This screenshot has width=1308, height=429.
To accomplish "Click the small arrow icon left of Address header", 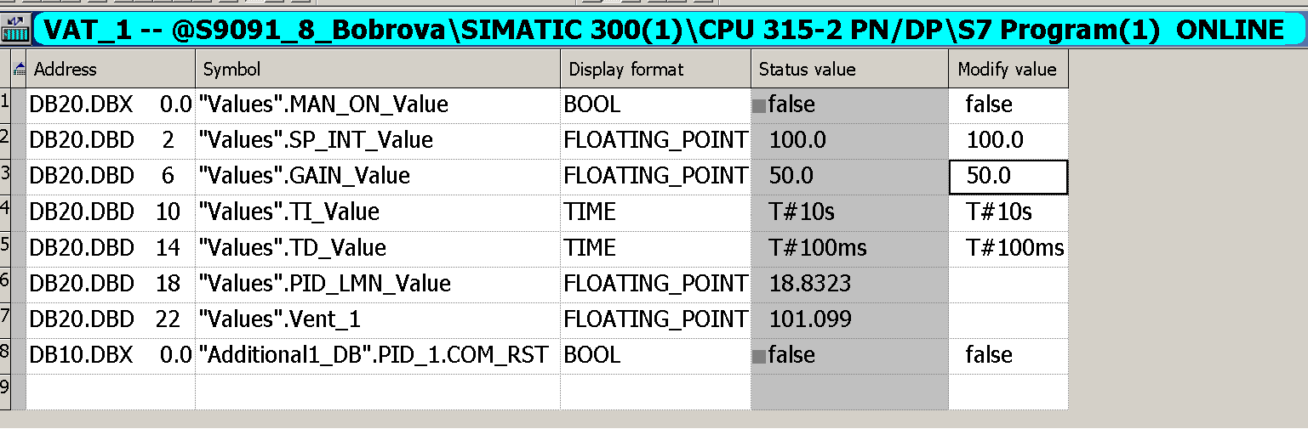I will coord(20,70).
